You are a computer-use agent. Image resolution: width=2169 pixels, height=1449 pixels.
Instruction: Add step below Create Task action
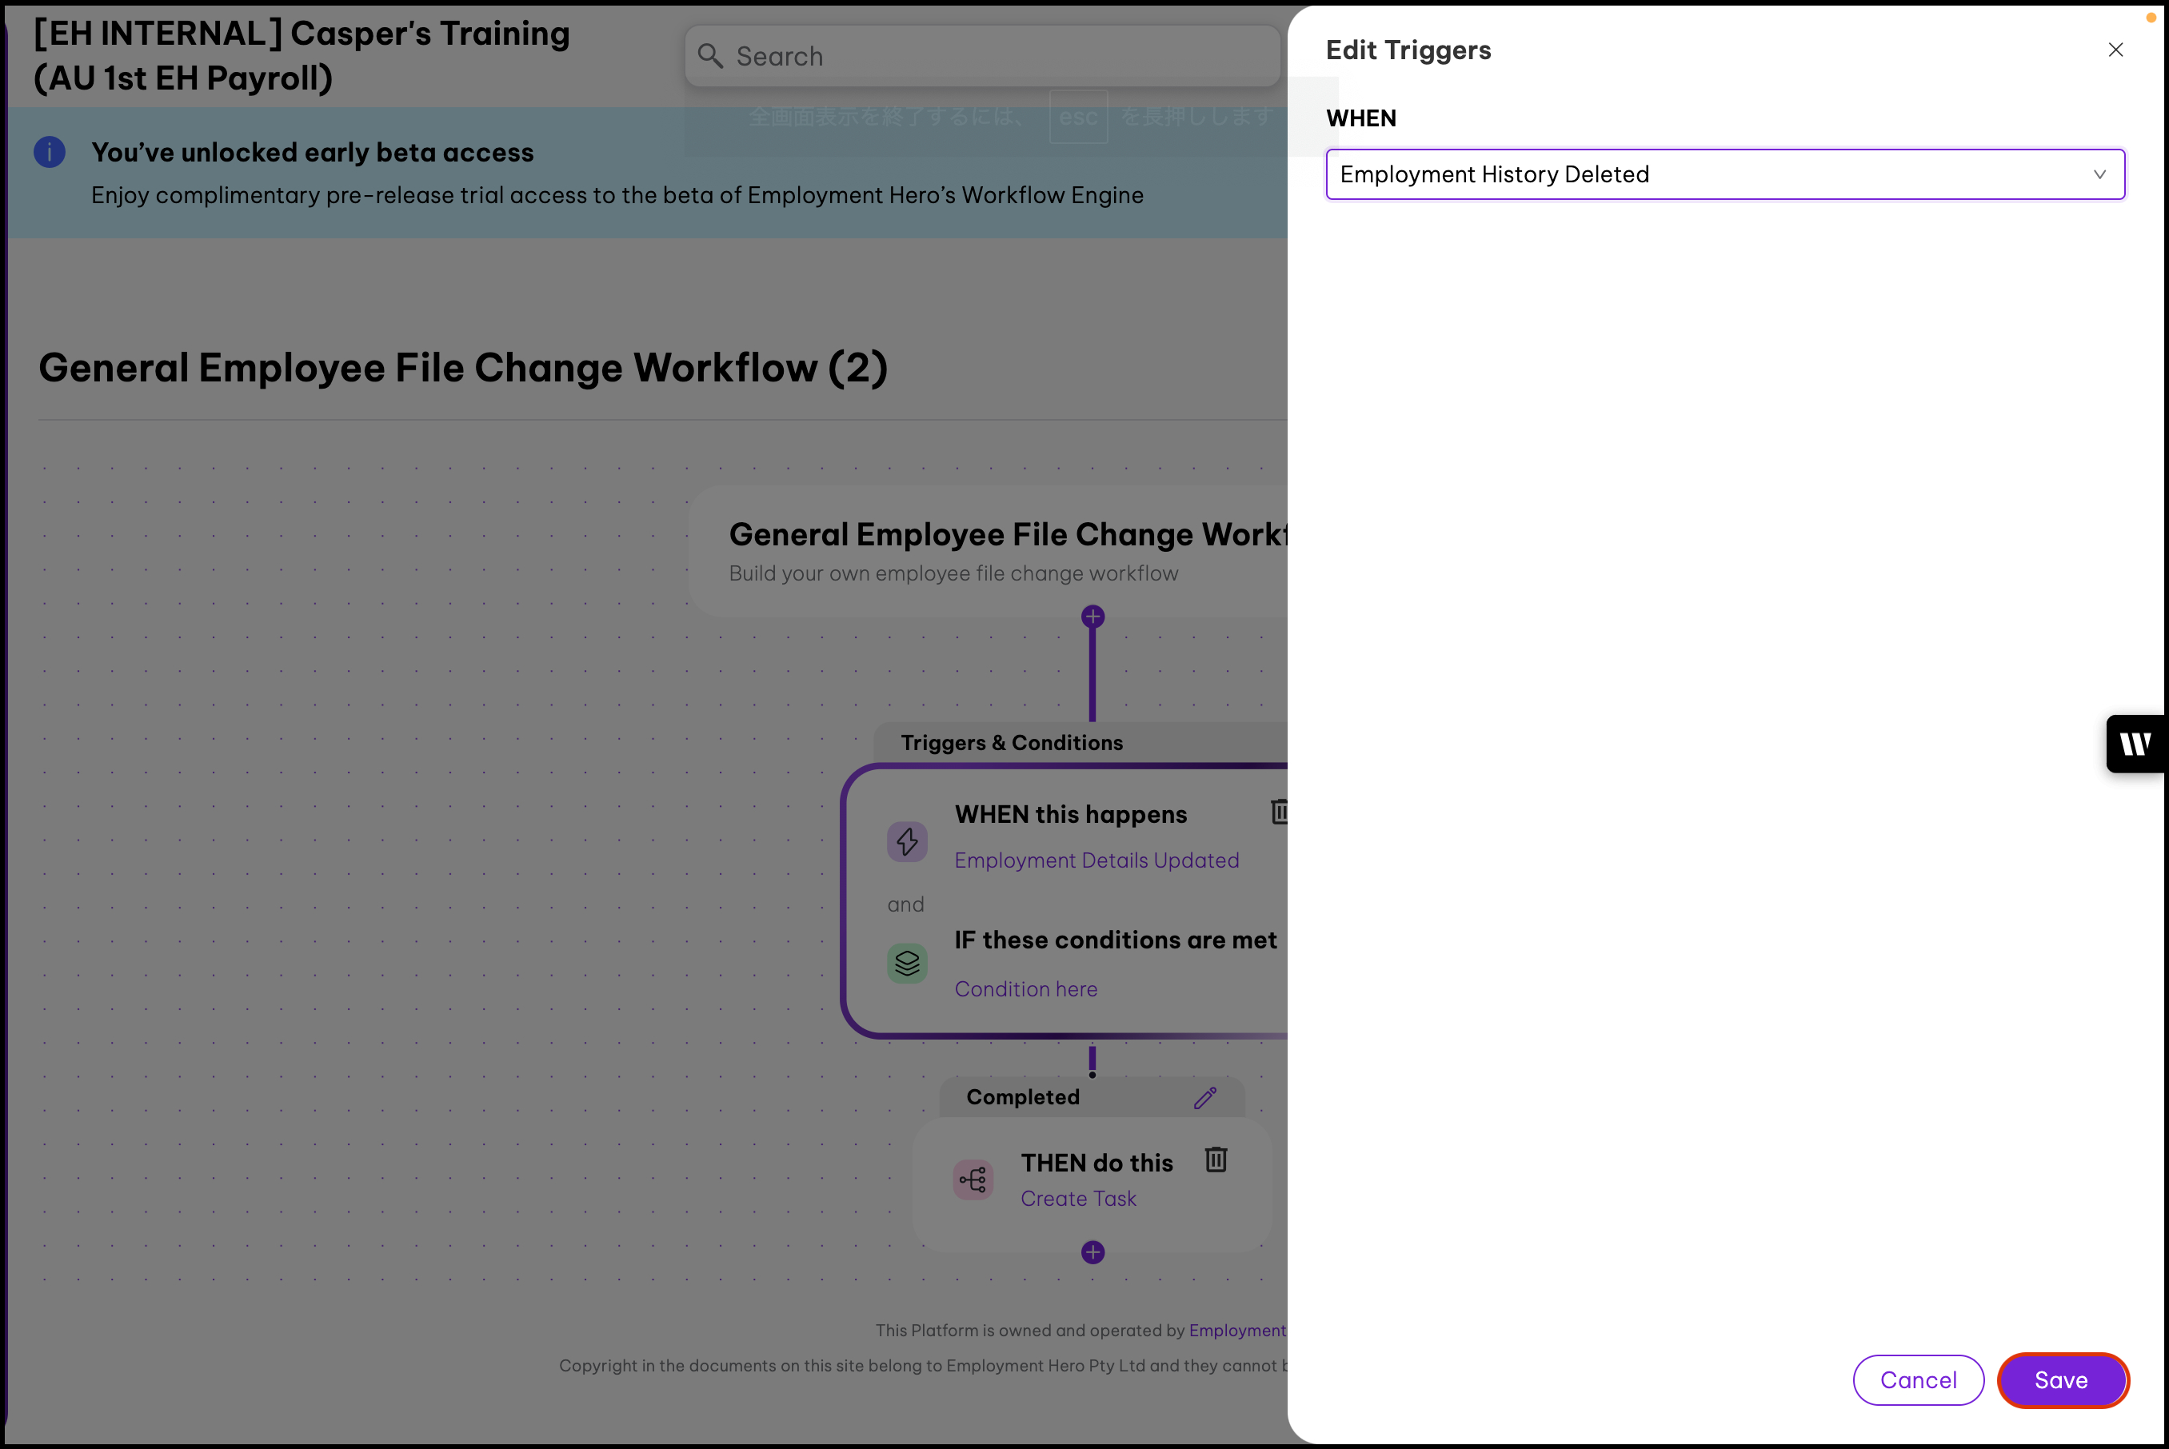[1092, 1252]
